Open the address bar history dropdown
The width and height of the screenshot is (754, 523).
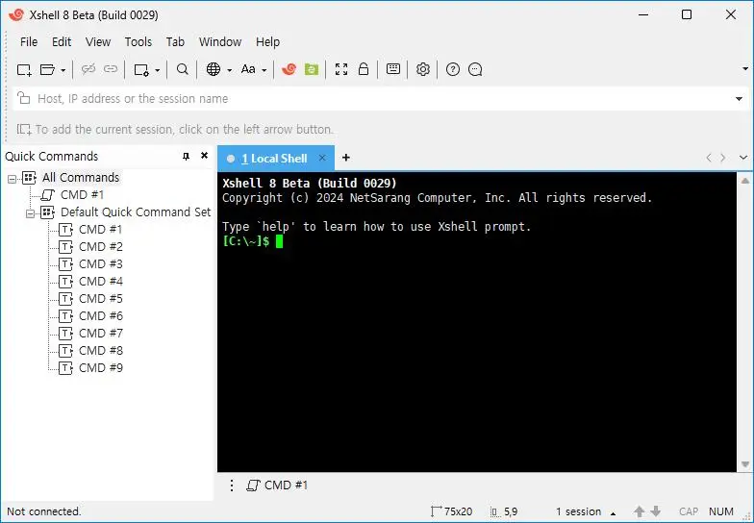click(739, 99)
